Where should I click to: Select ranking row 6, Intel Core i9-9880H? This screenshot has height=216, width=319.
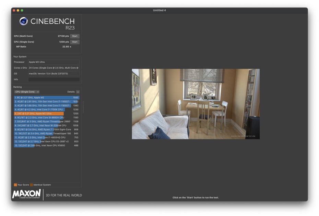tap(46, 118)
